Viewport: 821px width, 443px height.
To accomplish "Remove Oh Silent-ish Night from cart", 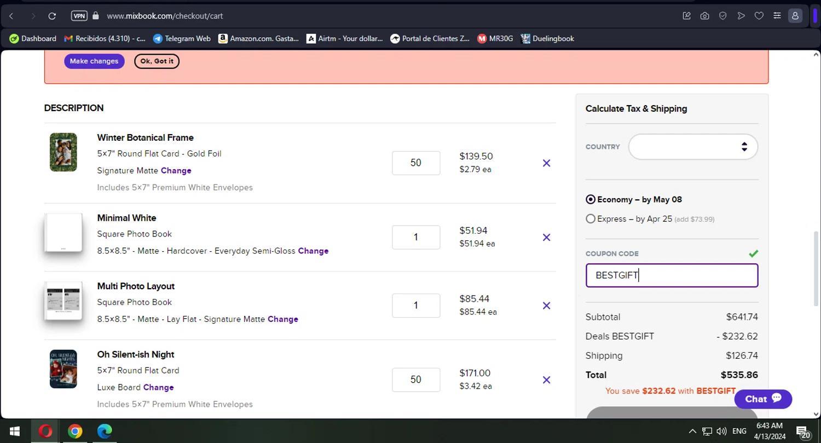I will (x=546, y=380).
